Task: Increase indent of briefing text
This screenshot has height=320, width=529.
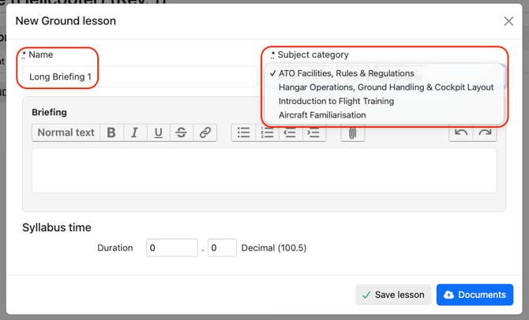Action: [x=313, y=132]
